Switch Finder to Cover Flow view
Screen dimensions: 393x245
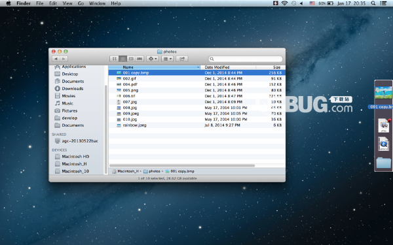point(140,59)
